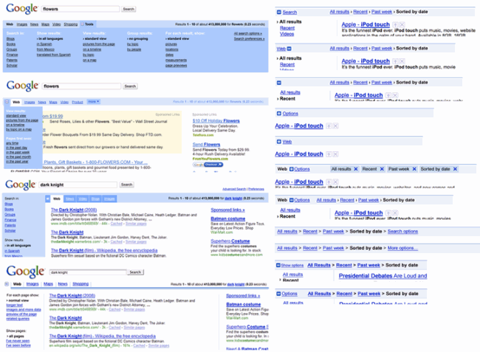Click the selected normal view option

pos(18,300)
